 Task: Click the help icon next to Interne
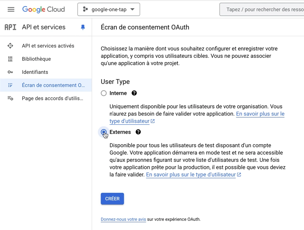tap(134, 93)
